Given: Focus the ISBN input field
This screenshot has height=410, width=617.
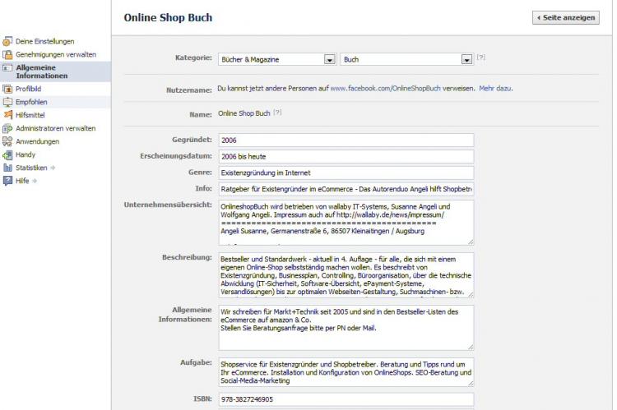Looking at the screenshot, I should pos(346,399).
